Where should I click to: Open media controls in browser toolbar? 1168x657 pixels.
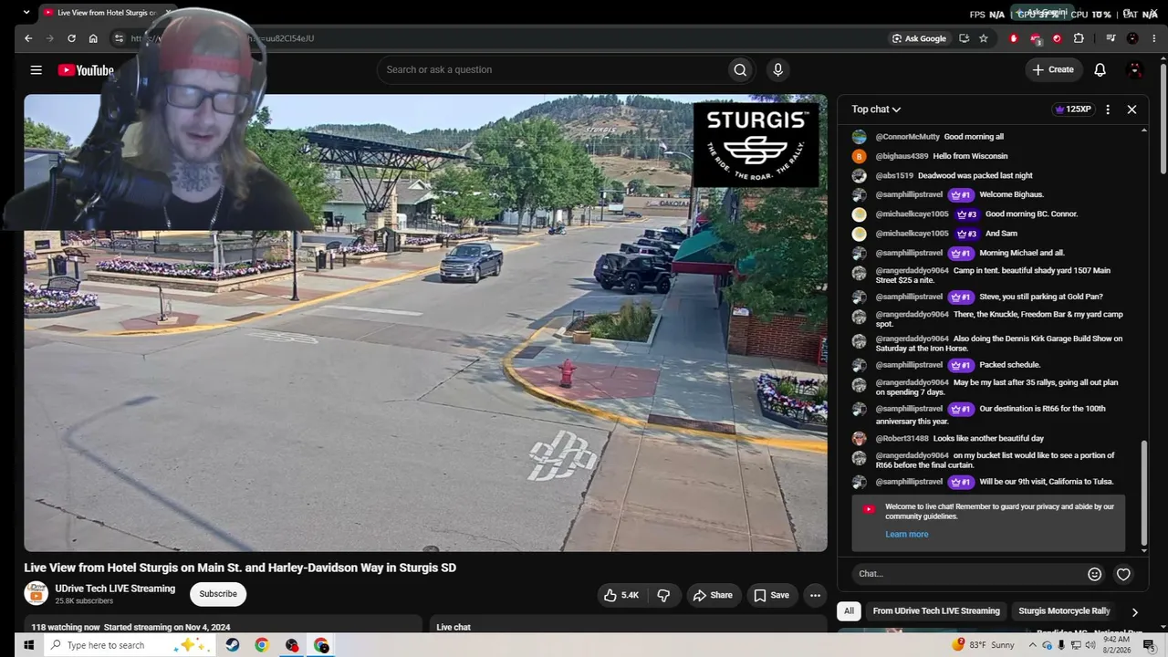click(1111, 38)
